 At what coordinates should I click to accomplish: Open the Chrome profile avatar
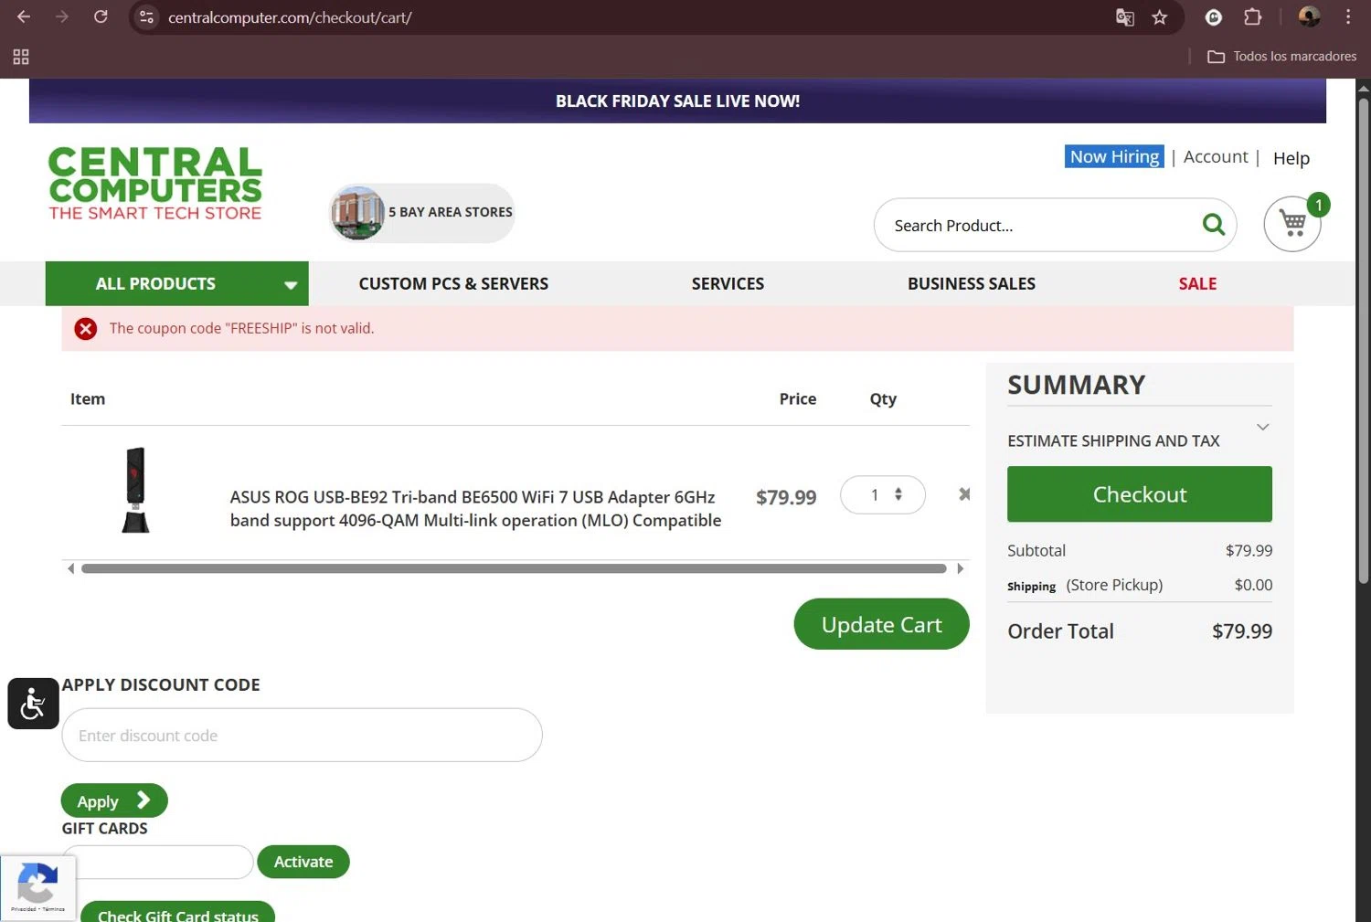pos(1309,16)
